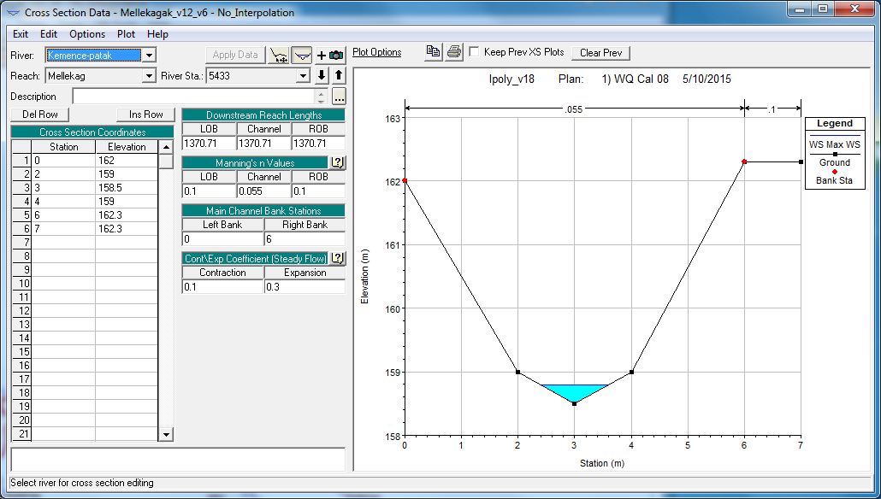Open the Reach Mellekag dropdown

point(149,76)
